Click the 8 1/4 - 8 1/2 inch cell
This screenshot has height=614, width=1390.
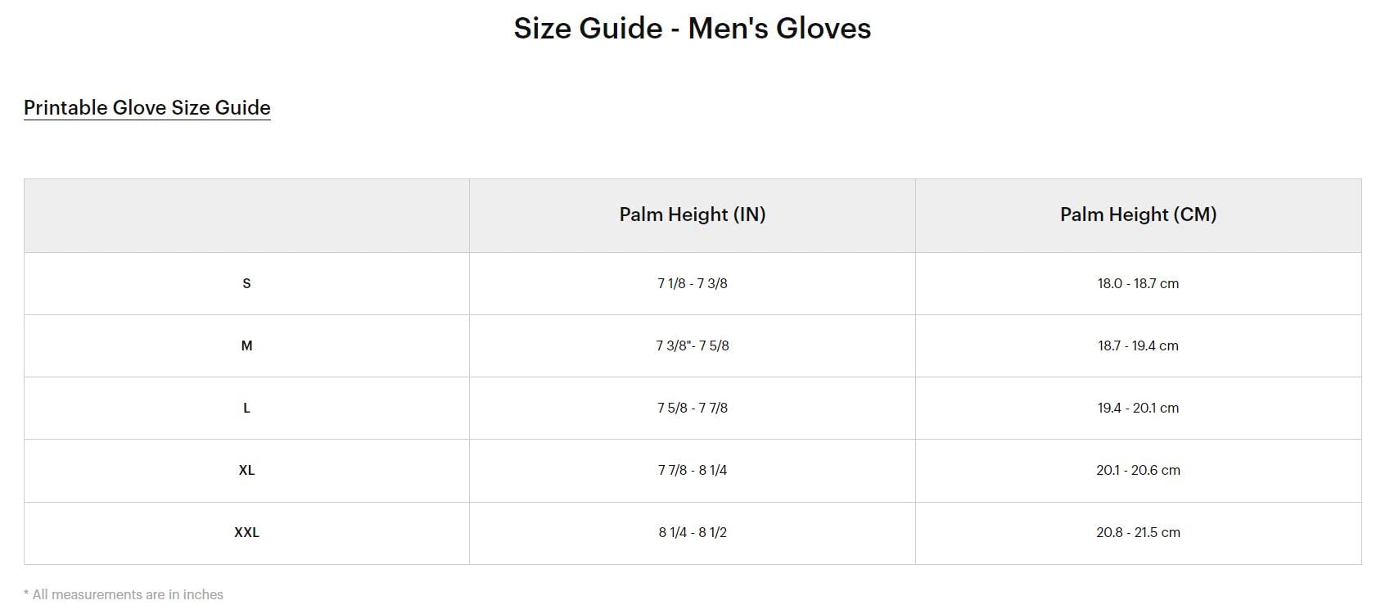(693, 533)
